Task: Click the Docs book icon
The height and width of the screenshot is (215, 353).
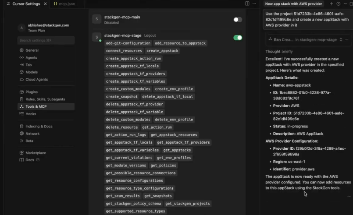Action: tap(21, 160)
